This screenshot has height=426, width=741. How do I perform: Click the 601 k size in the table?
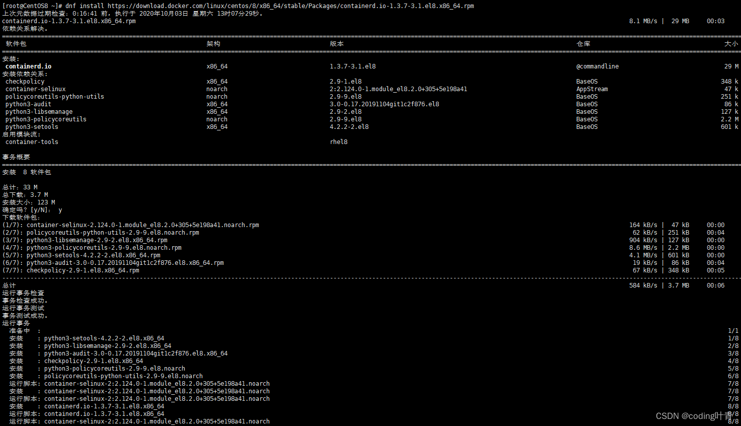(729, 127)
